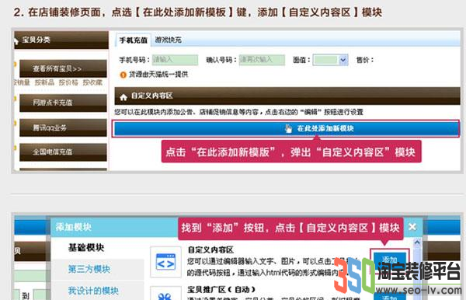Select the 全国电信充值 category

tap(63, 152)
